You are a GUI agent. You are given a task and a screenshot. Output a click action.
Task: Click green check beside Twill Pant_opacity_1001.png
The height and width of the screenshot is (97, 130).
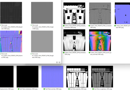point(69,89)
